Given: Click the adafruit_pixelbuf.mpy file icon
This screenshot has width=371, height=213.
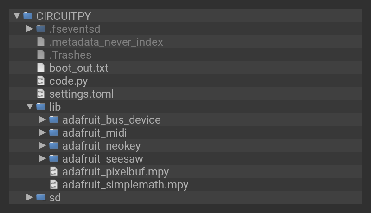Looking at the screenshot, I should [x=54, y=171].
